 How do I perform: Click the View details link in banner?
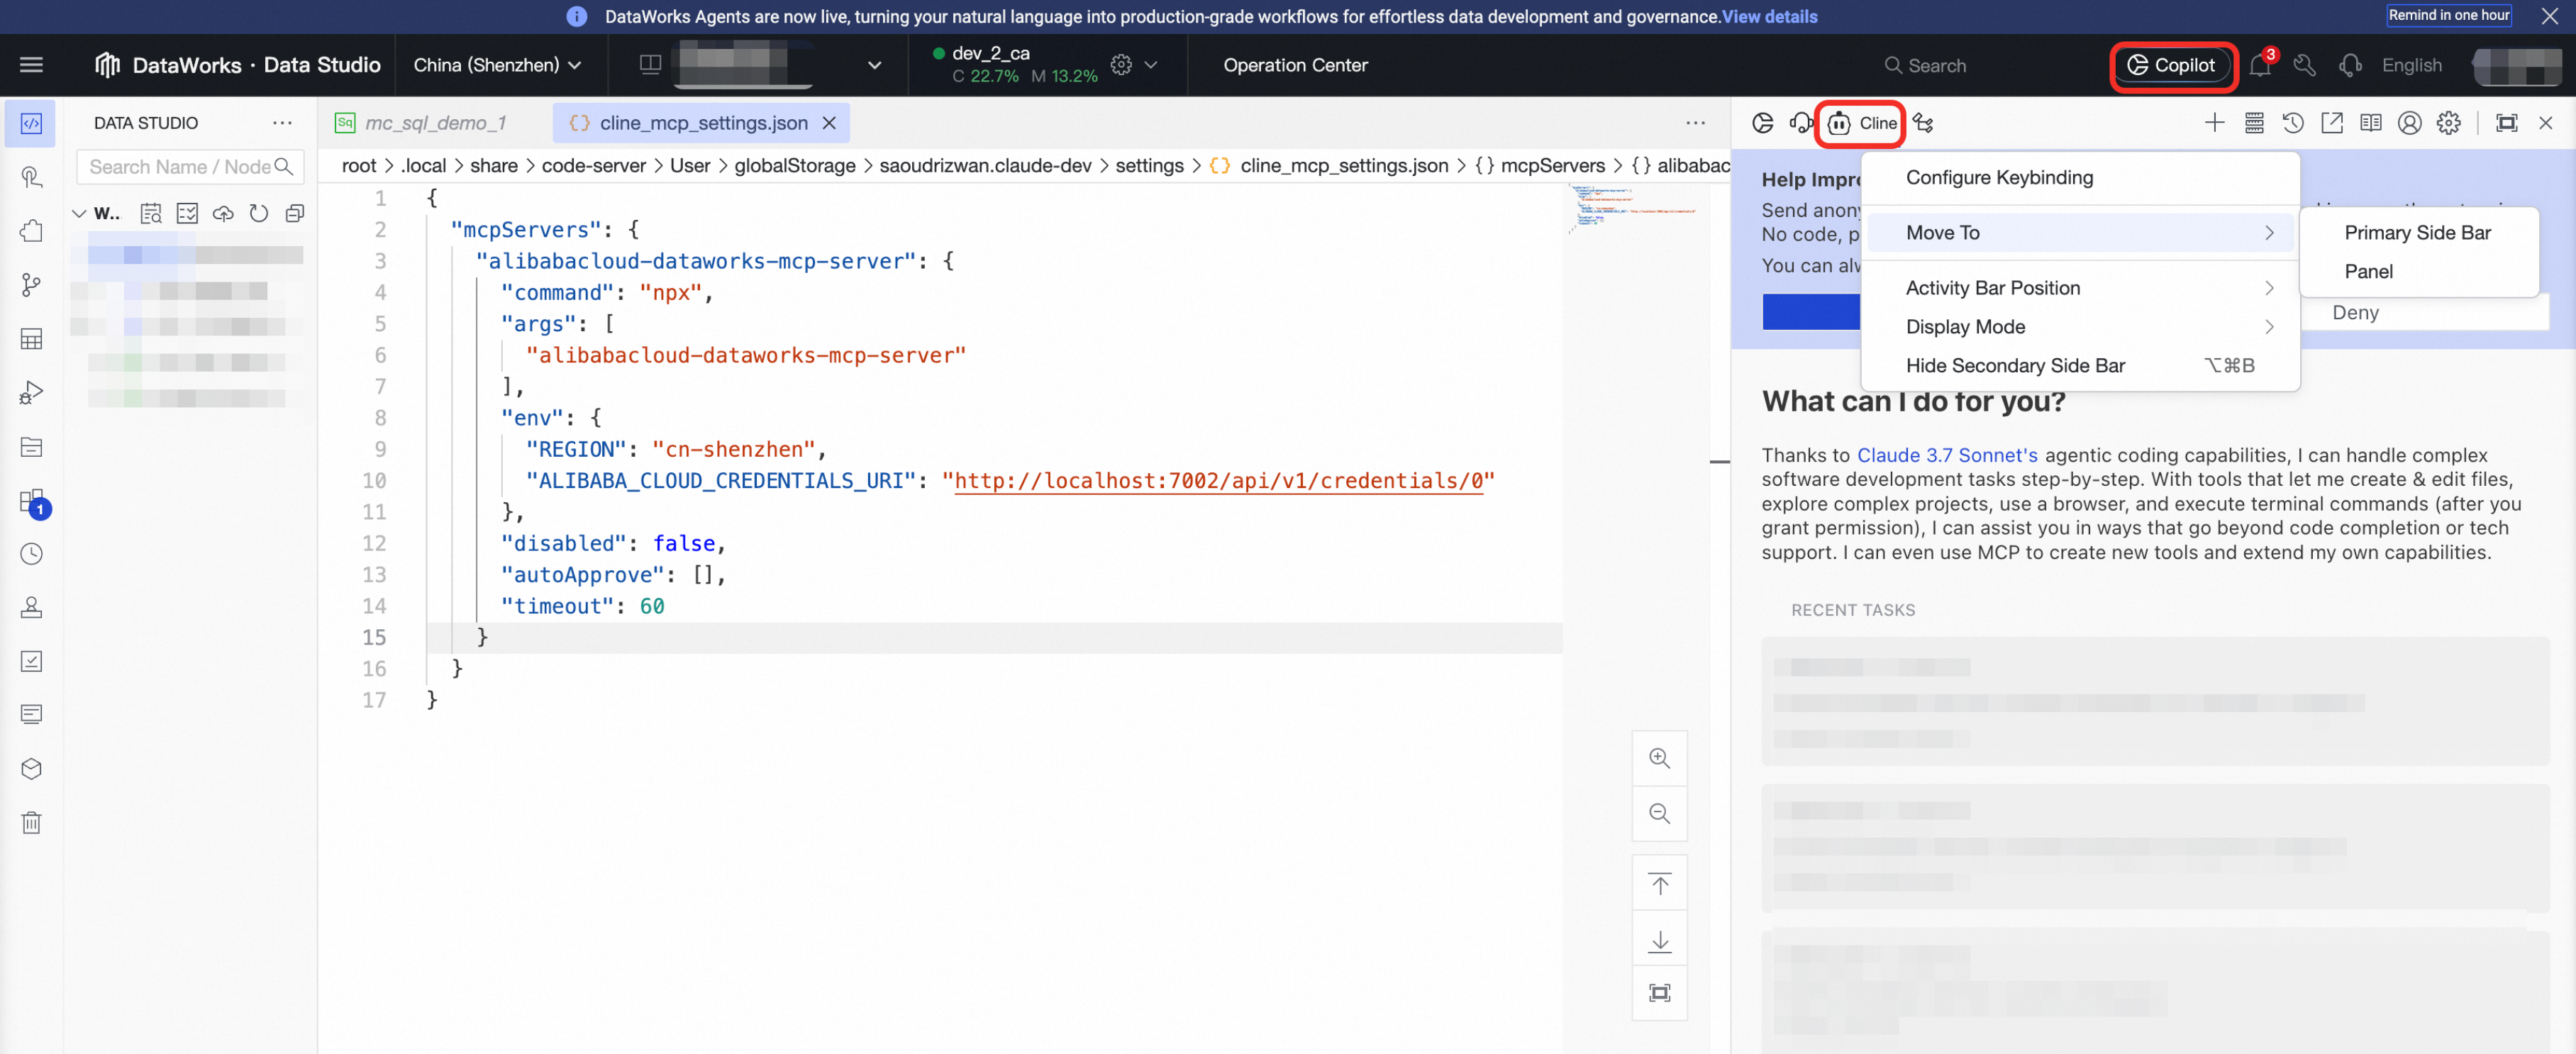click(x=1769, y=16)
